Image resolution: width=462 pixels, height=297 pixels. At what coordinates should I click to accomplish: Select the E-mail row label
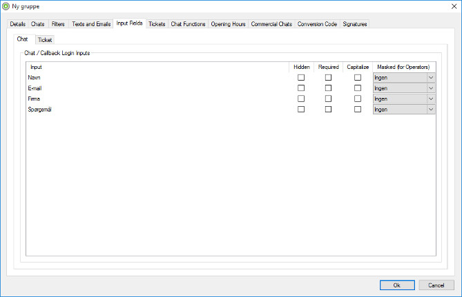[x=35, y=88]
